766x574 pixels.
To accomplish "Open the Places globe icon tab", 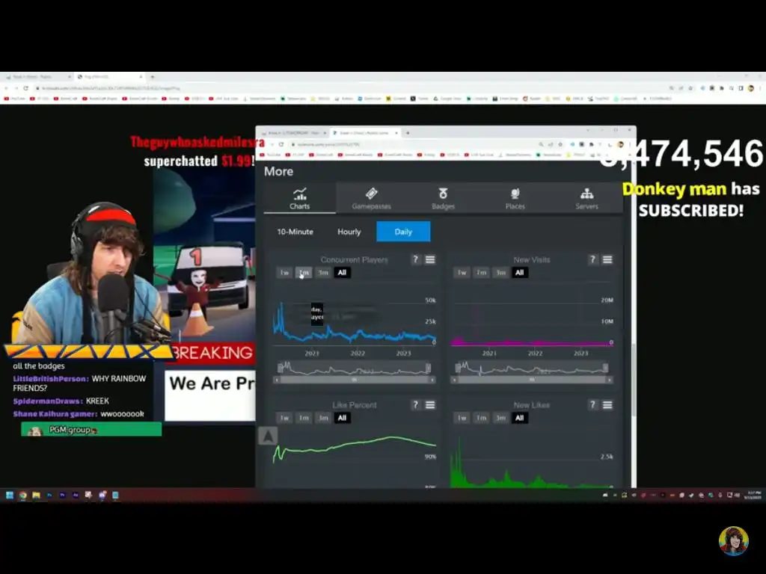I will coord(515,194).
